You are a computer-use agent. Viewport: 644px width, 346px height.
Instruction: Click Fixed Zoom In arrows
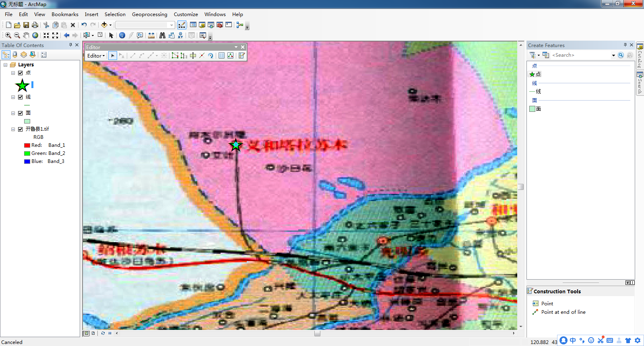tap(46, 35)
